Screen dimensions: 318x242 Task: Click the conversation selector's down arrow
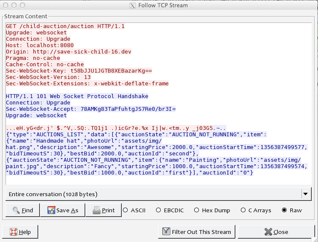(x=305, y=194)
